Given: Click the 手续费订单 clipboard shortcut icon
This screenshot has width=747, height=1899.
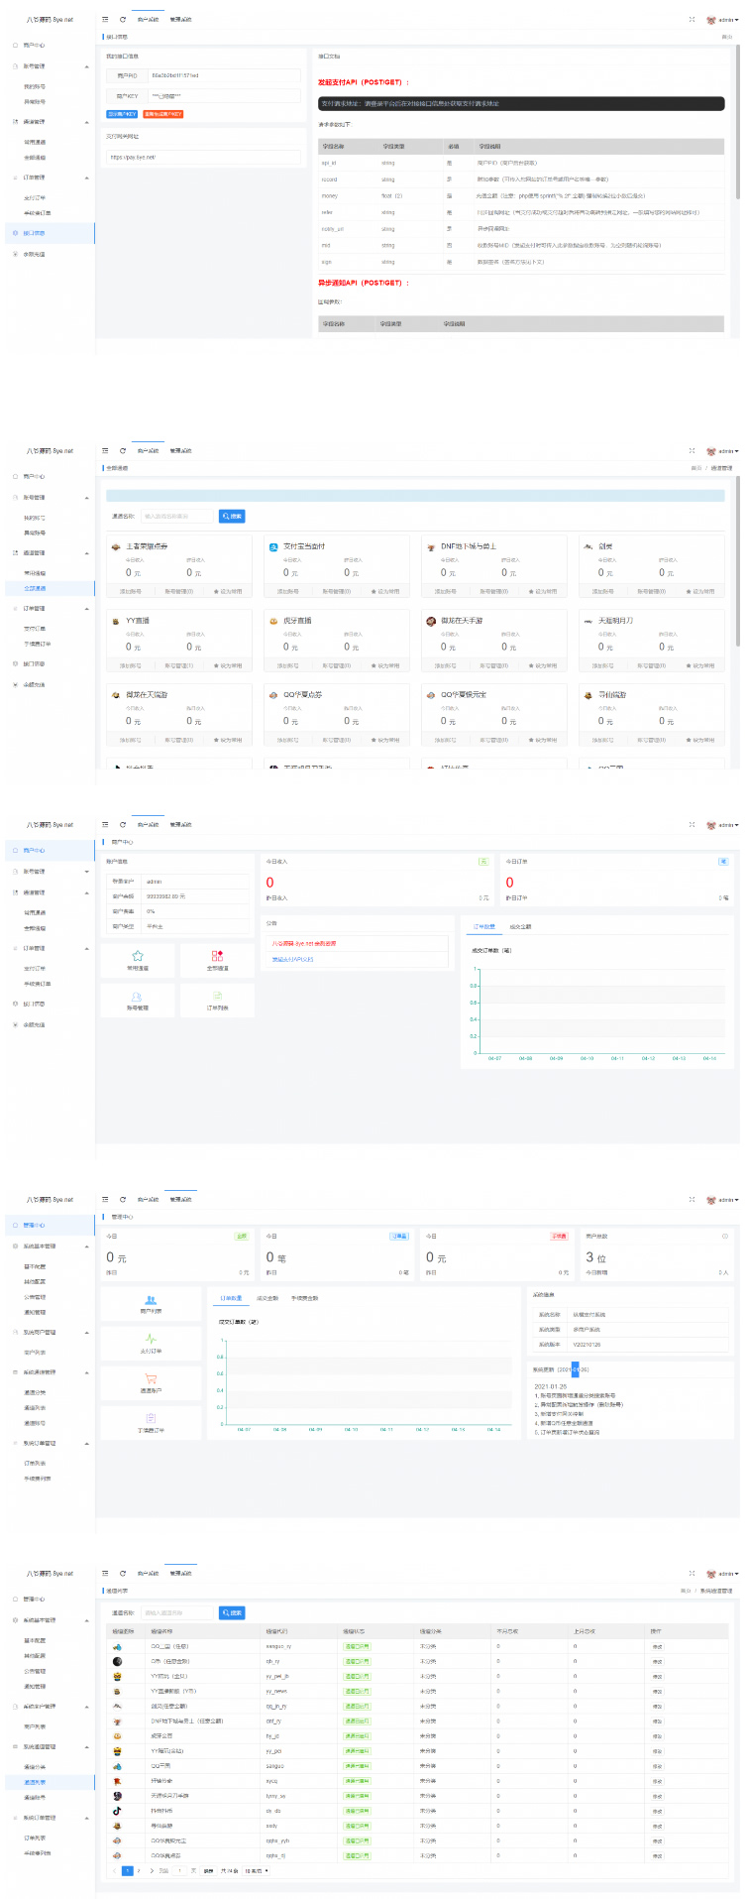Looking at the screenshot, I should pos(151,1418).
